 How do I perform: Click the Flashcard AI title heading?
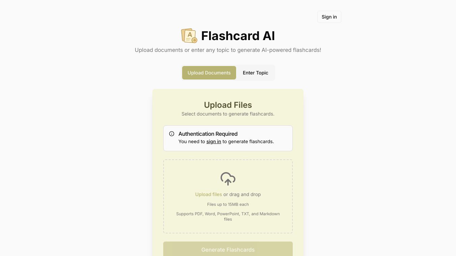pyautogui.click(x=238, y=36)
